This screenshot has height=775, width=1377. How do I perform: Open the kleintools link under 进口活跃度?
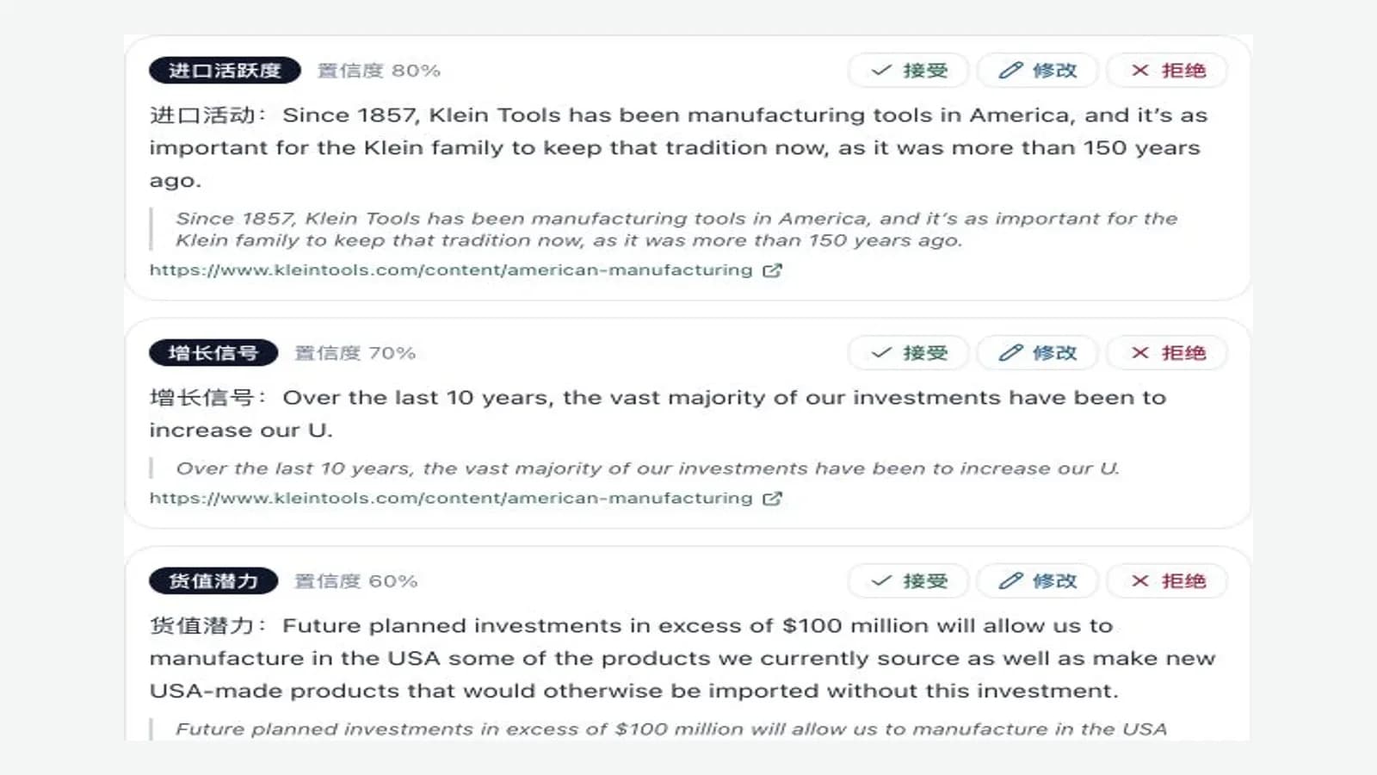coord(451,270)
